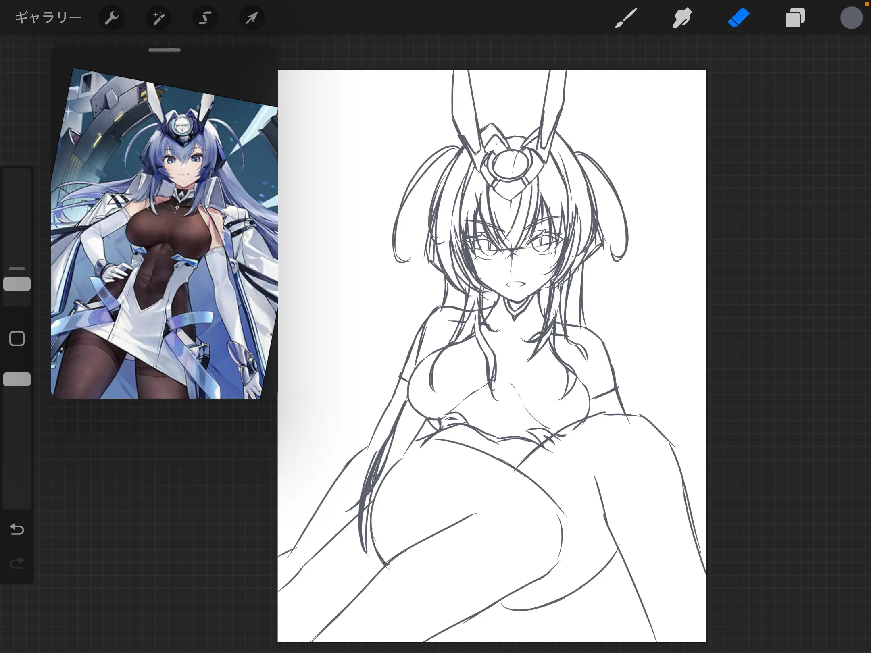Click the brush opacity slider handle
Viewport: 871px width, 653px height.
(x=17, y=379)
